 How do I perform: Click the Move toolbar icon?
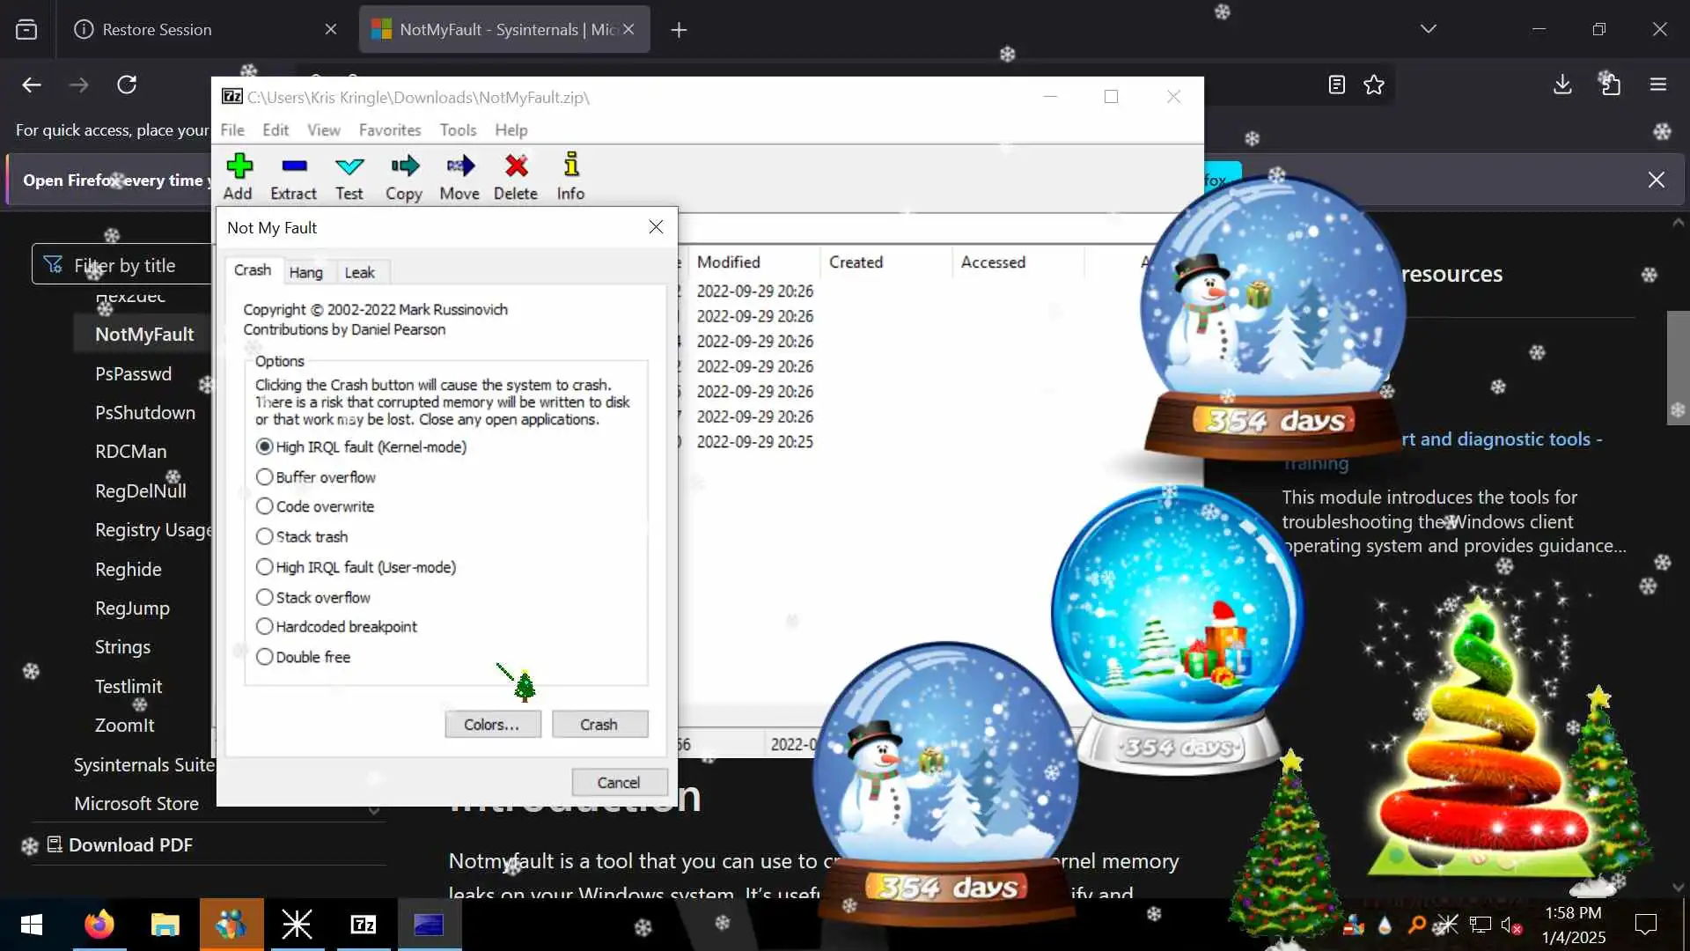coord(459,176)
